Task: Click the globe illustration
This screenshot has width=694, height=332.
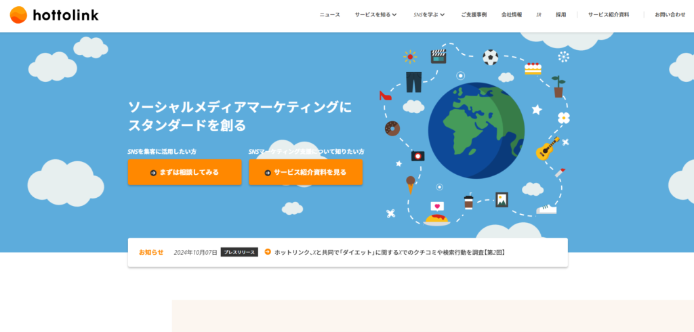Action: 476,131
